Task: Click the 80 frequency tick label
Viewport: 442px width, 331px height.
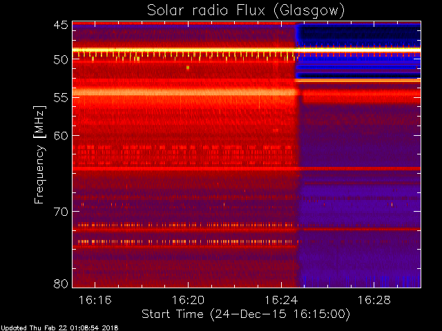Action: click(x=61, y=283)
